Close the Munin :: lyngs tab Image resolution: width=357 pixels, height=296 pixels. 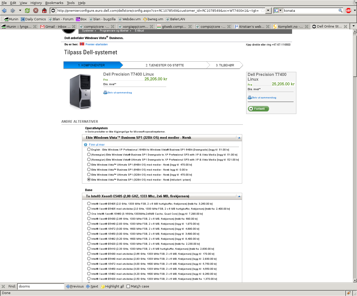[35, 27]
